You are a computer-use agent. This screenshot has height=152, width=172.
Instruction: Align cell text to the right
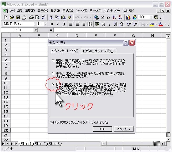(83, 24)
